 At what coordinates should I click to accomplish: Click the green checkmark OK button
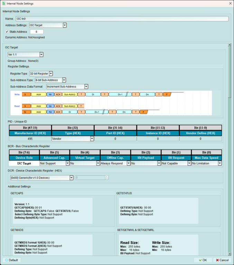tap(203, 260)
